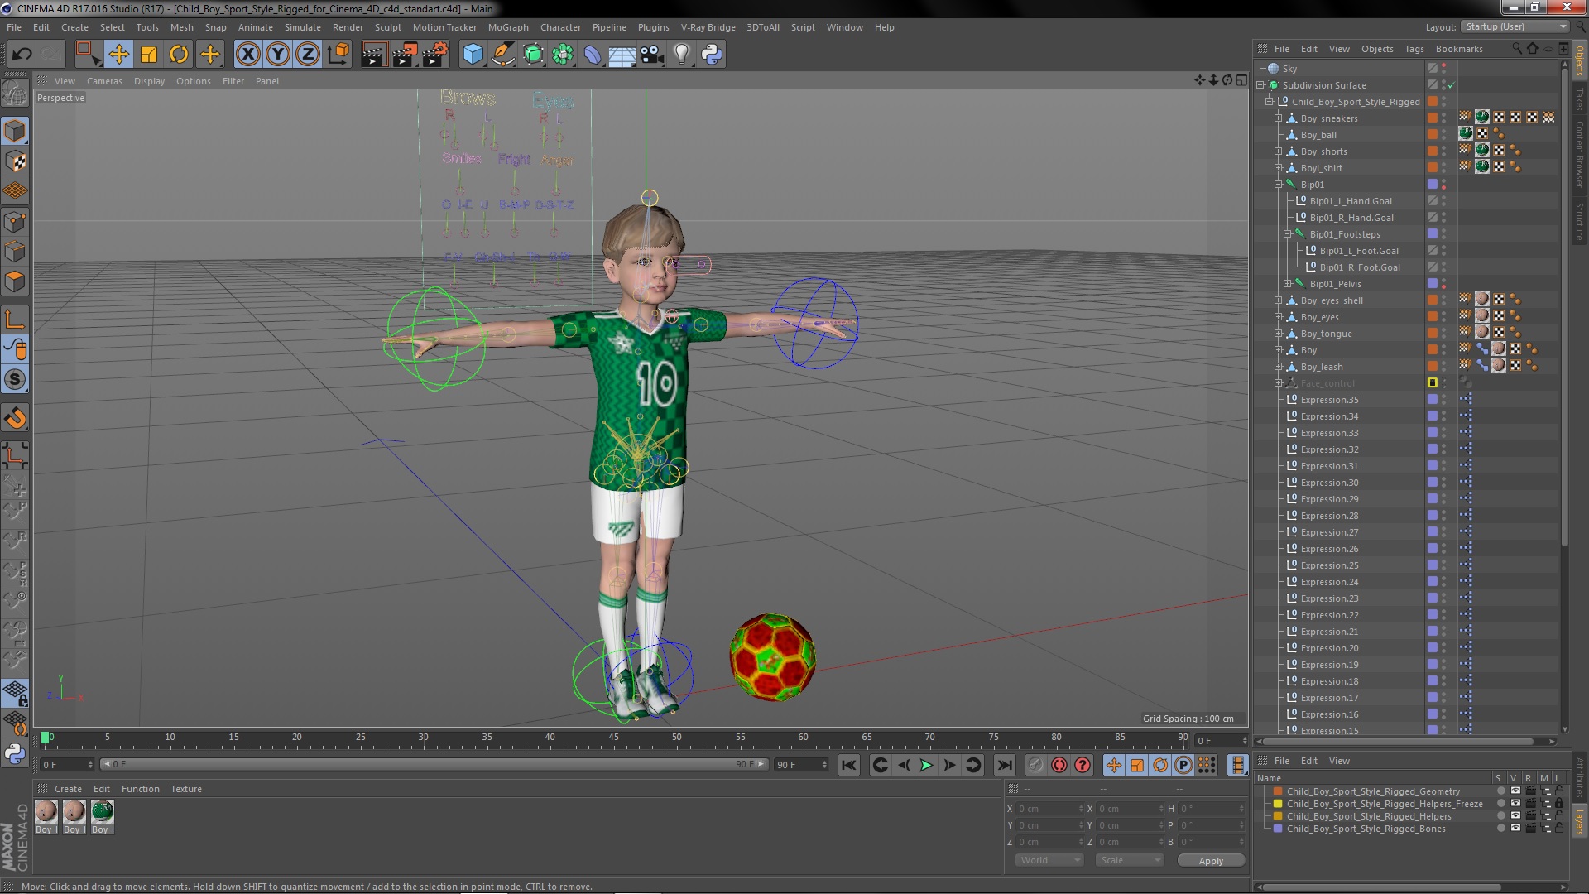The width and height of the screenshot is (1589, 894).
Task: Click the Camera object icon
Action: pos(652,55)
